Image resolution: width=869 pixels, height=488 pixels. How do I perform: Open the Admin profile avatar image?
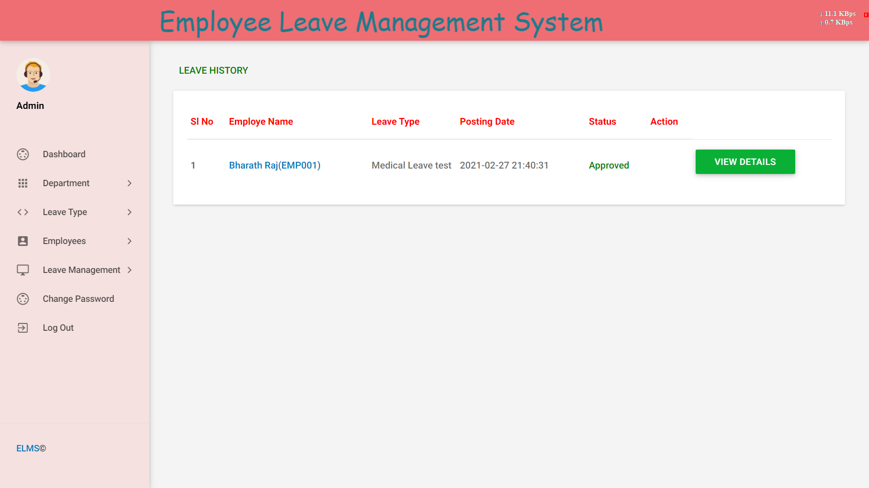[33, 75]
